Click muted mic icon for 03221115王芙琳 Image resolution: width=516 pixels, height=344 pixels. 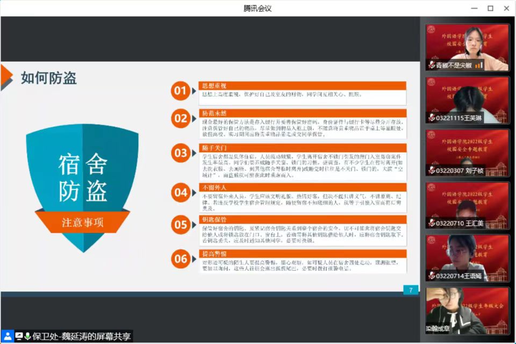click(432, 118)
